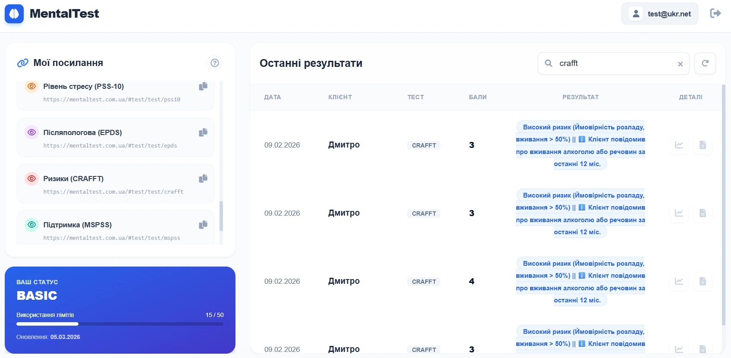Image resolution: width=731 pixels, height=358 pixels.
Task: Toggle the eye icon for Рівень стресу (PSS-10)
Action: point(31,86)
